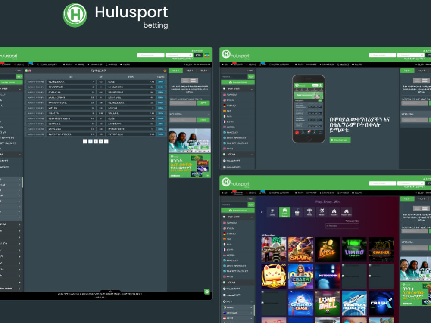Click Download button in casino screenshot sidebar
Screen dimensions: 431x323
pyautogui.click(x=238, y=211)
